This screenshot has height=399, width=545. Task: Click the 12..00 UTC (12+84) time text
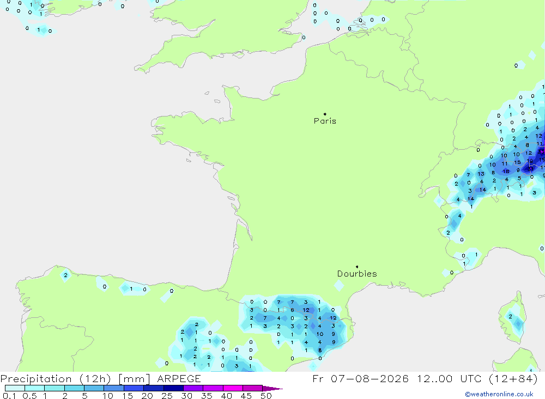point(477,378)
